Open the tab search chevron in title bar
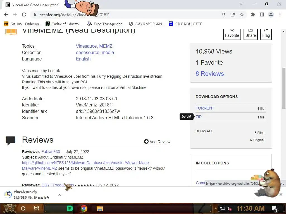Screen dimensions: 286x214 tap(241, 4)
